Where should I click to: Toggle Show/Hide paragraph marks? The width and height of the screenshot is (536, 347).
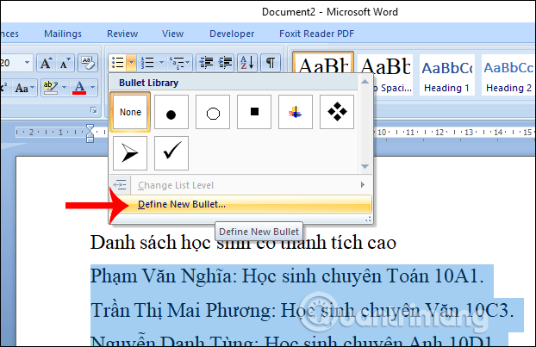271,63
